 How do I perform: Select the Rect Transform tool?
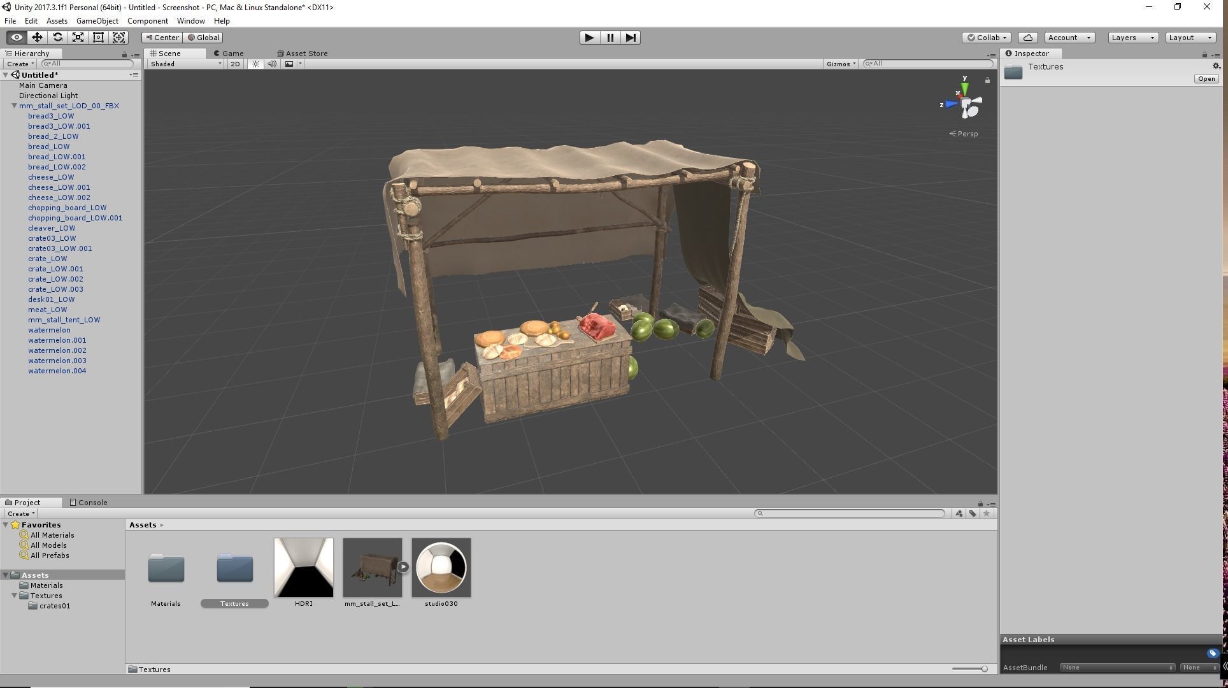[98, 38]
